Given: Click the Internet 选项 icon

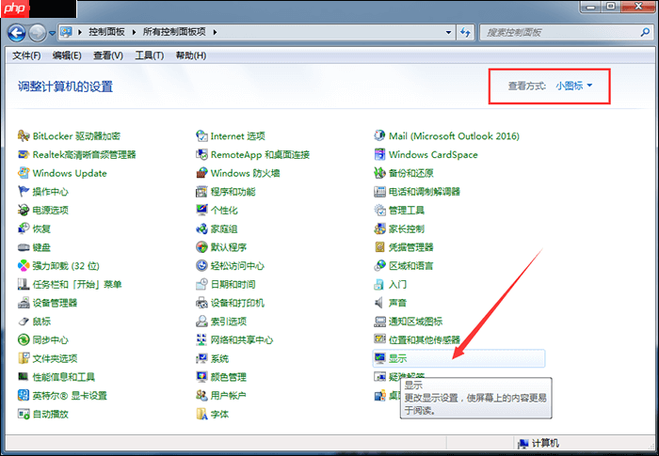Looking at the screenshot, I should pos(201,136).
